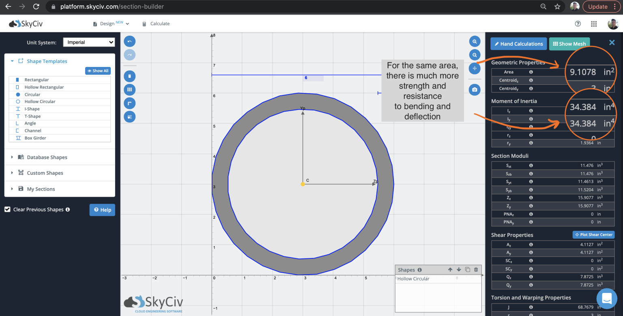Zoom in using the magnifier plus icon
This screenshot has width=623, height=316.
475,41
